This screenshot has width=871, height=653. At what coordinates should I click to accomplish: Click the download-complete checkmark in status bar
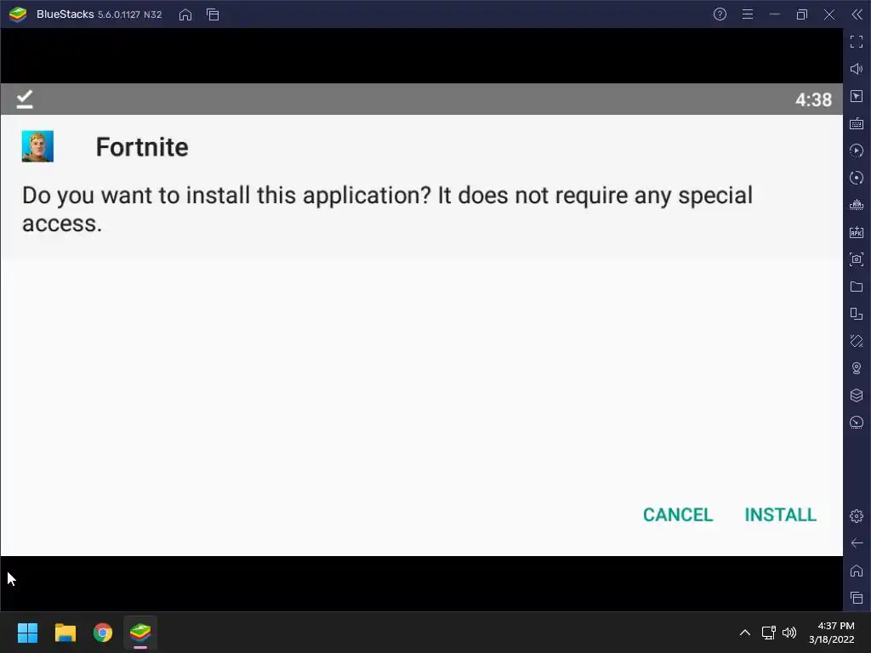[25, 99]
